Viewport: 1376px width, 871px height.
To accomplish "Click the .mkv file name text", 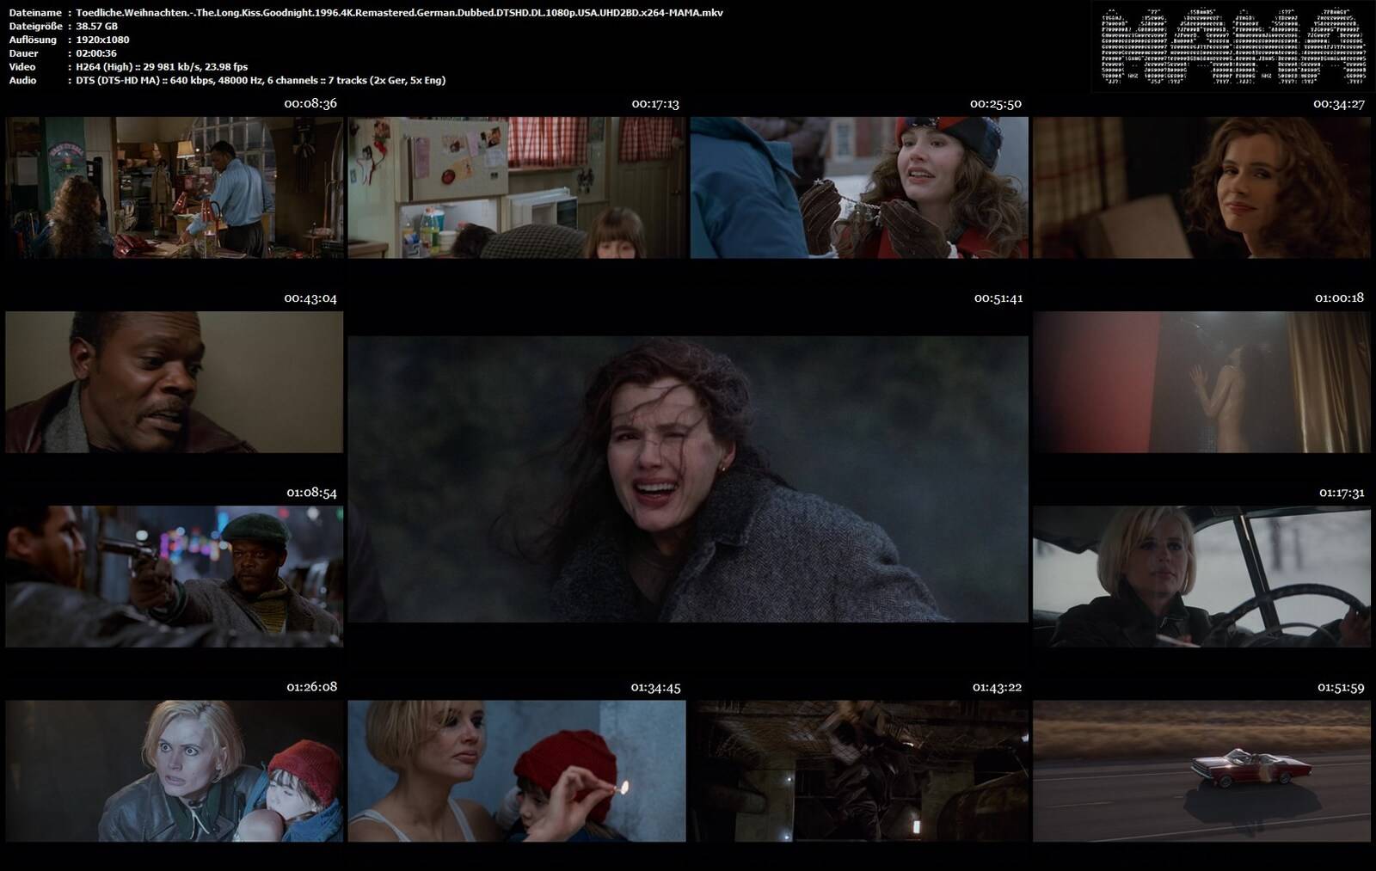I will [399, 13].
